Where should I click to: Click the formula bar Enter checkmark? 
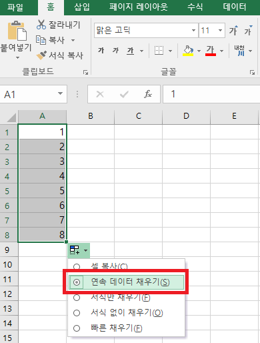click(124, 94)
